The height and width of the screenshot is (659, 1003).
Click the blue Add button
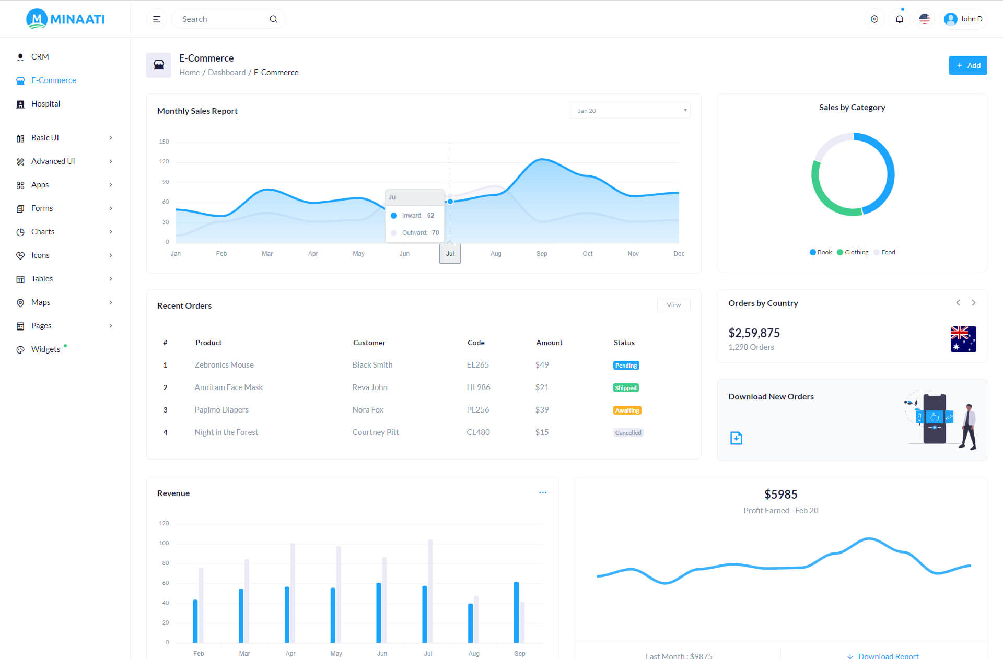tap(967, 65)
